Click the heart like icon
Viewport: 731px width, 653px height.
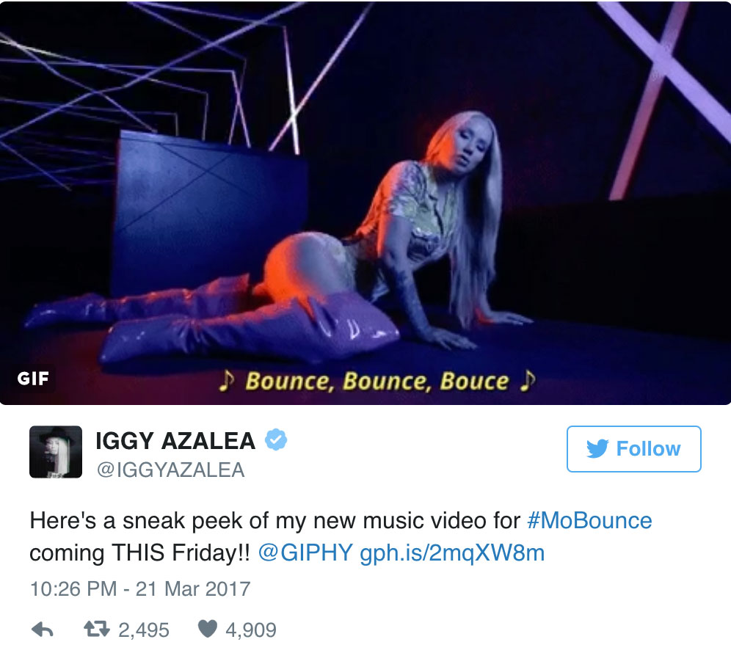tap(208, 629)
